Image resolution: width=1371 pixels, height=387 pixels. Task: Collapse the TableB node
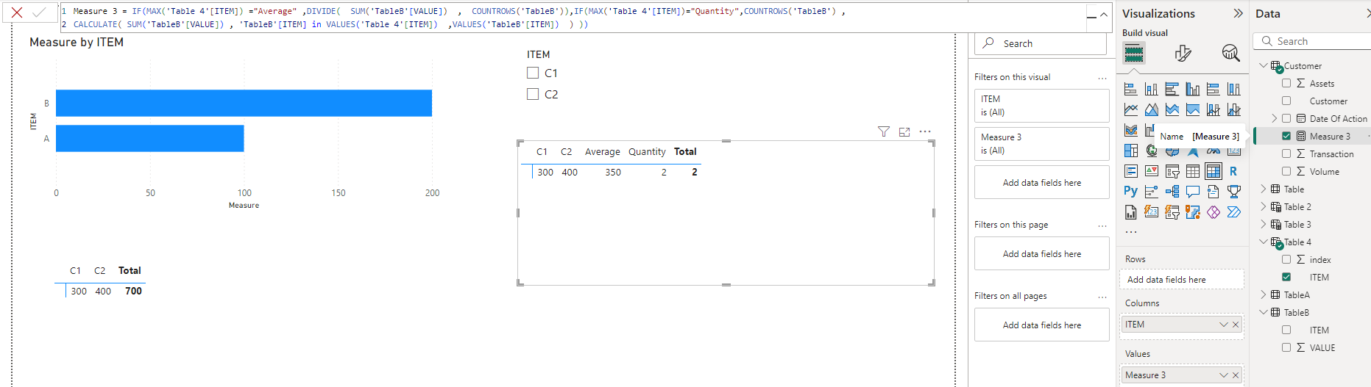click(x=1264, y=312)
